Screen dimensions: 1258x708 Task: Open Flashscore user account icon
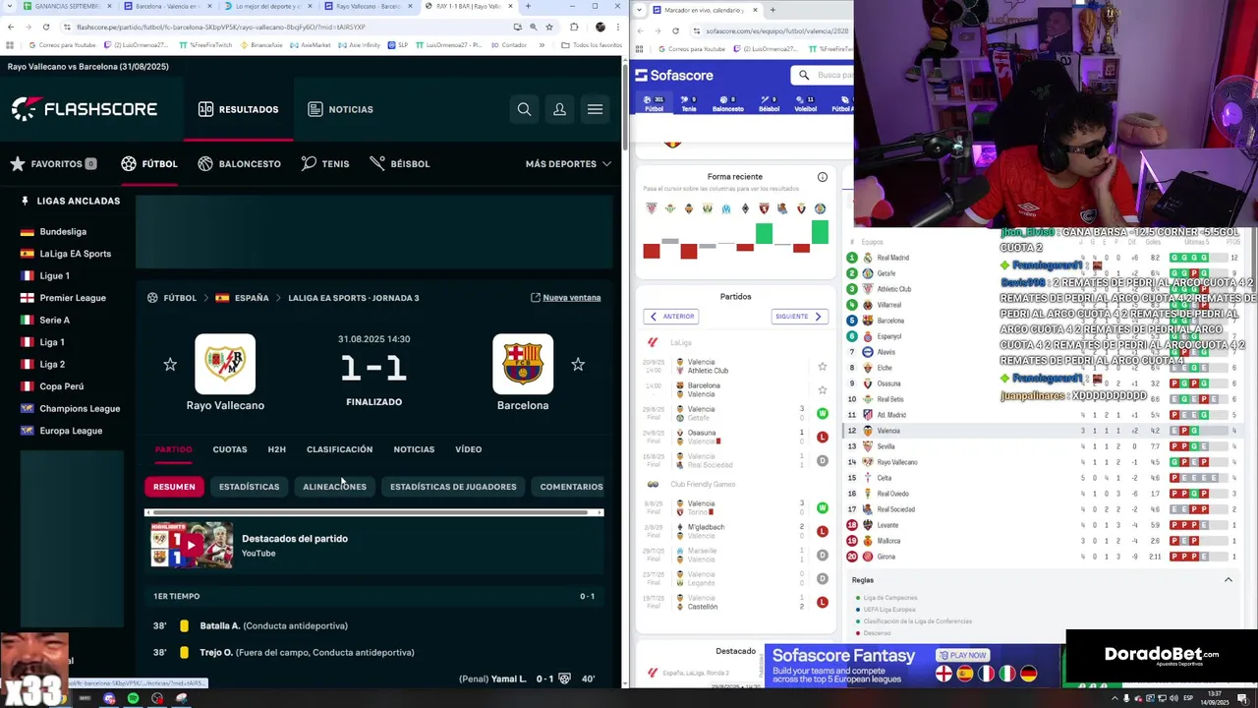(x=559, y=109)
